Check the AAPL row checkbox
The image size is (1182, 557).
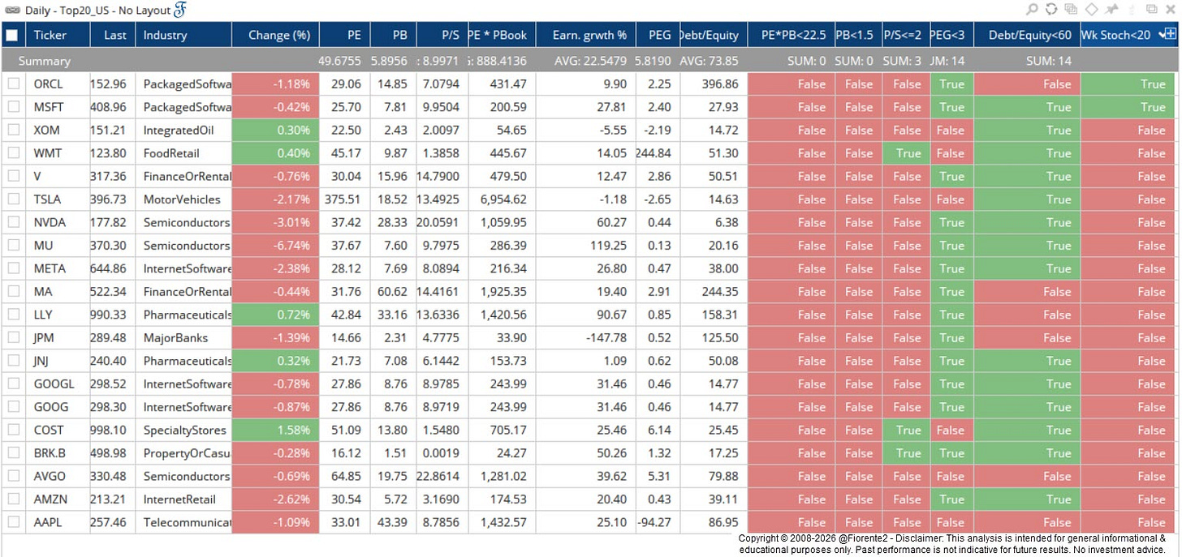(x=14, y=523)
